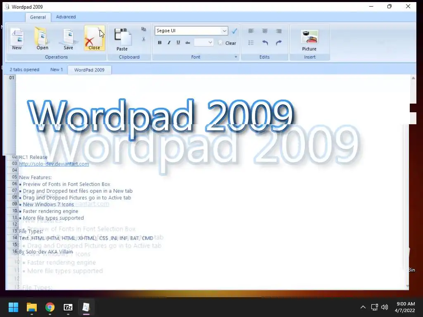Click the File Types: line
The width and height of the screenshot is (423, 317).
(31, 231)
